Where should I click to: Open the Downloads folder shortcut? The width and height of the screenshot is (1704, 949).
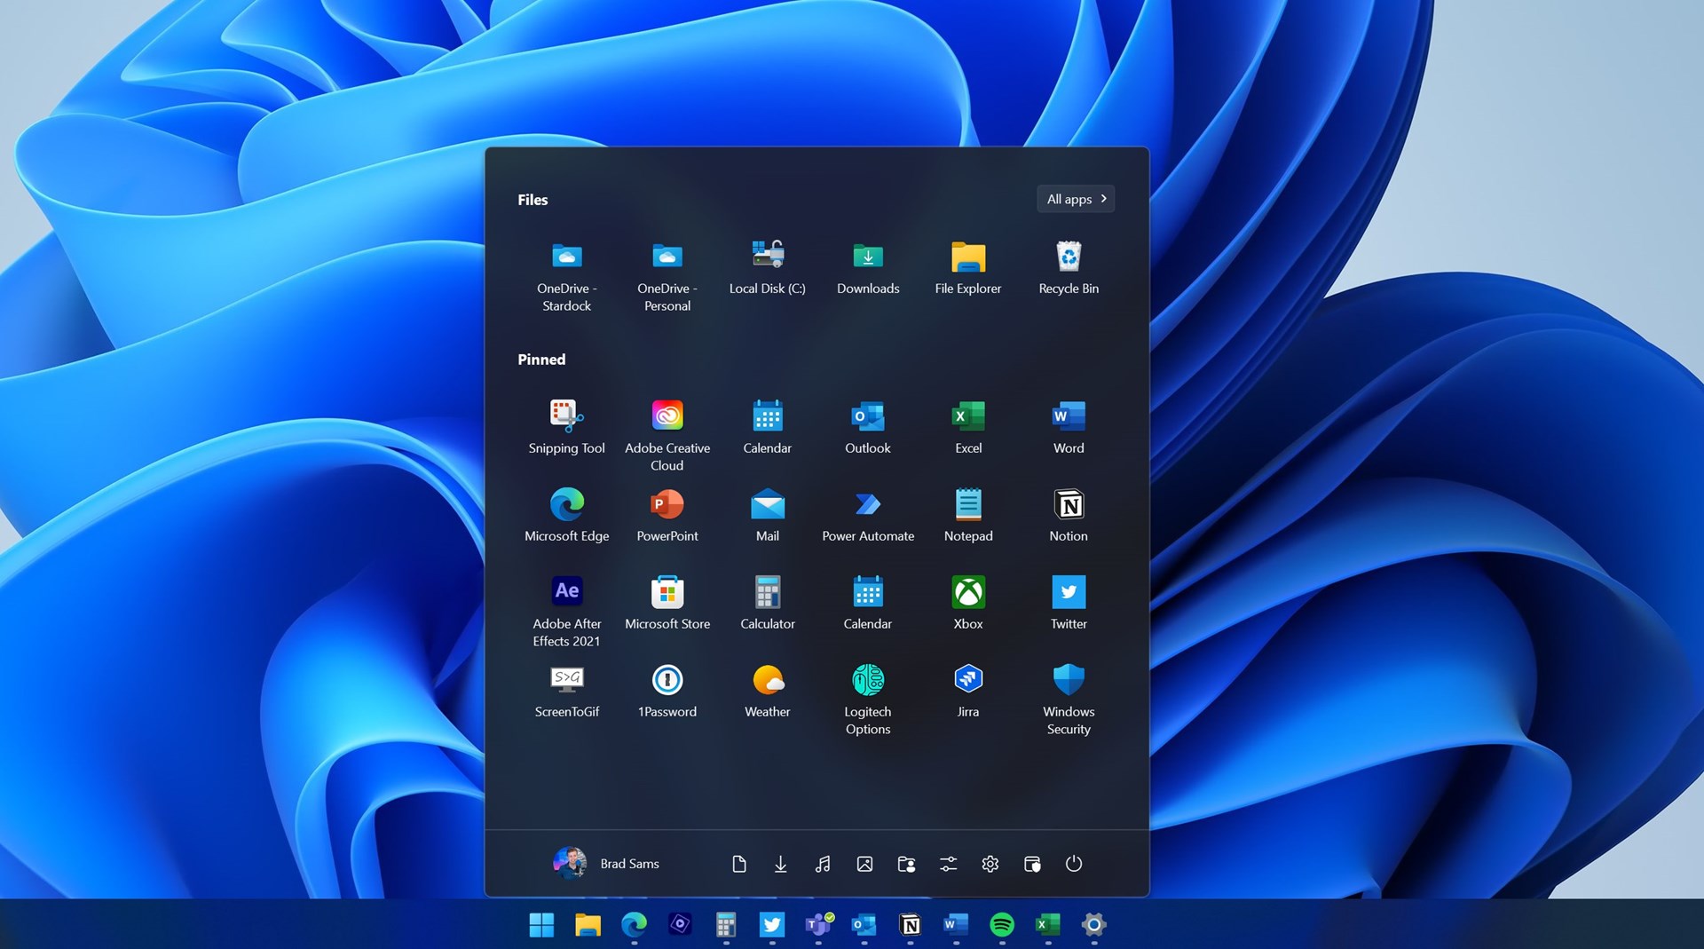point(868,267)
